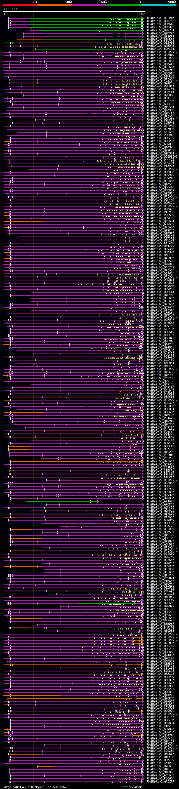The image size is (179, 789).
Task: Select hit UniRef100_O82066
Action: pos(161,43)
